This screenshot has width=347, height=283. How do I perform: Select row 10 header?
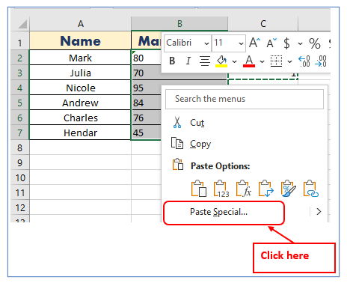point(20,177)
